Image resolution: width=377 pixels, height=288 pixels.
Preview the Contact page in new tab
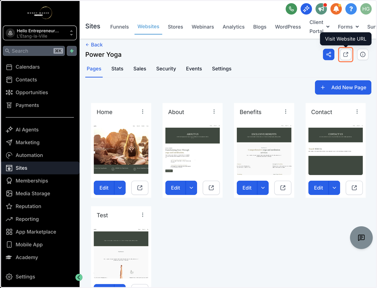(x=354, y=188)
